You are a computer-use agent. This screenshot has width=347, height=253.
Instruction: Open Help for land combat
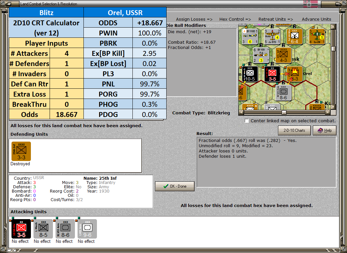(325, 130)
